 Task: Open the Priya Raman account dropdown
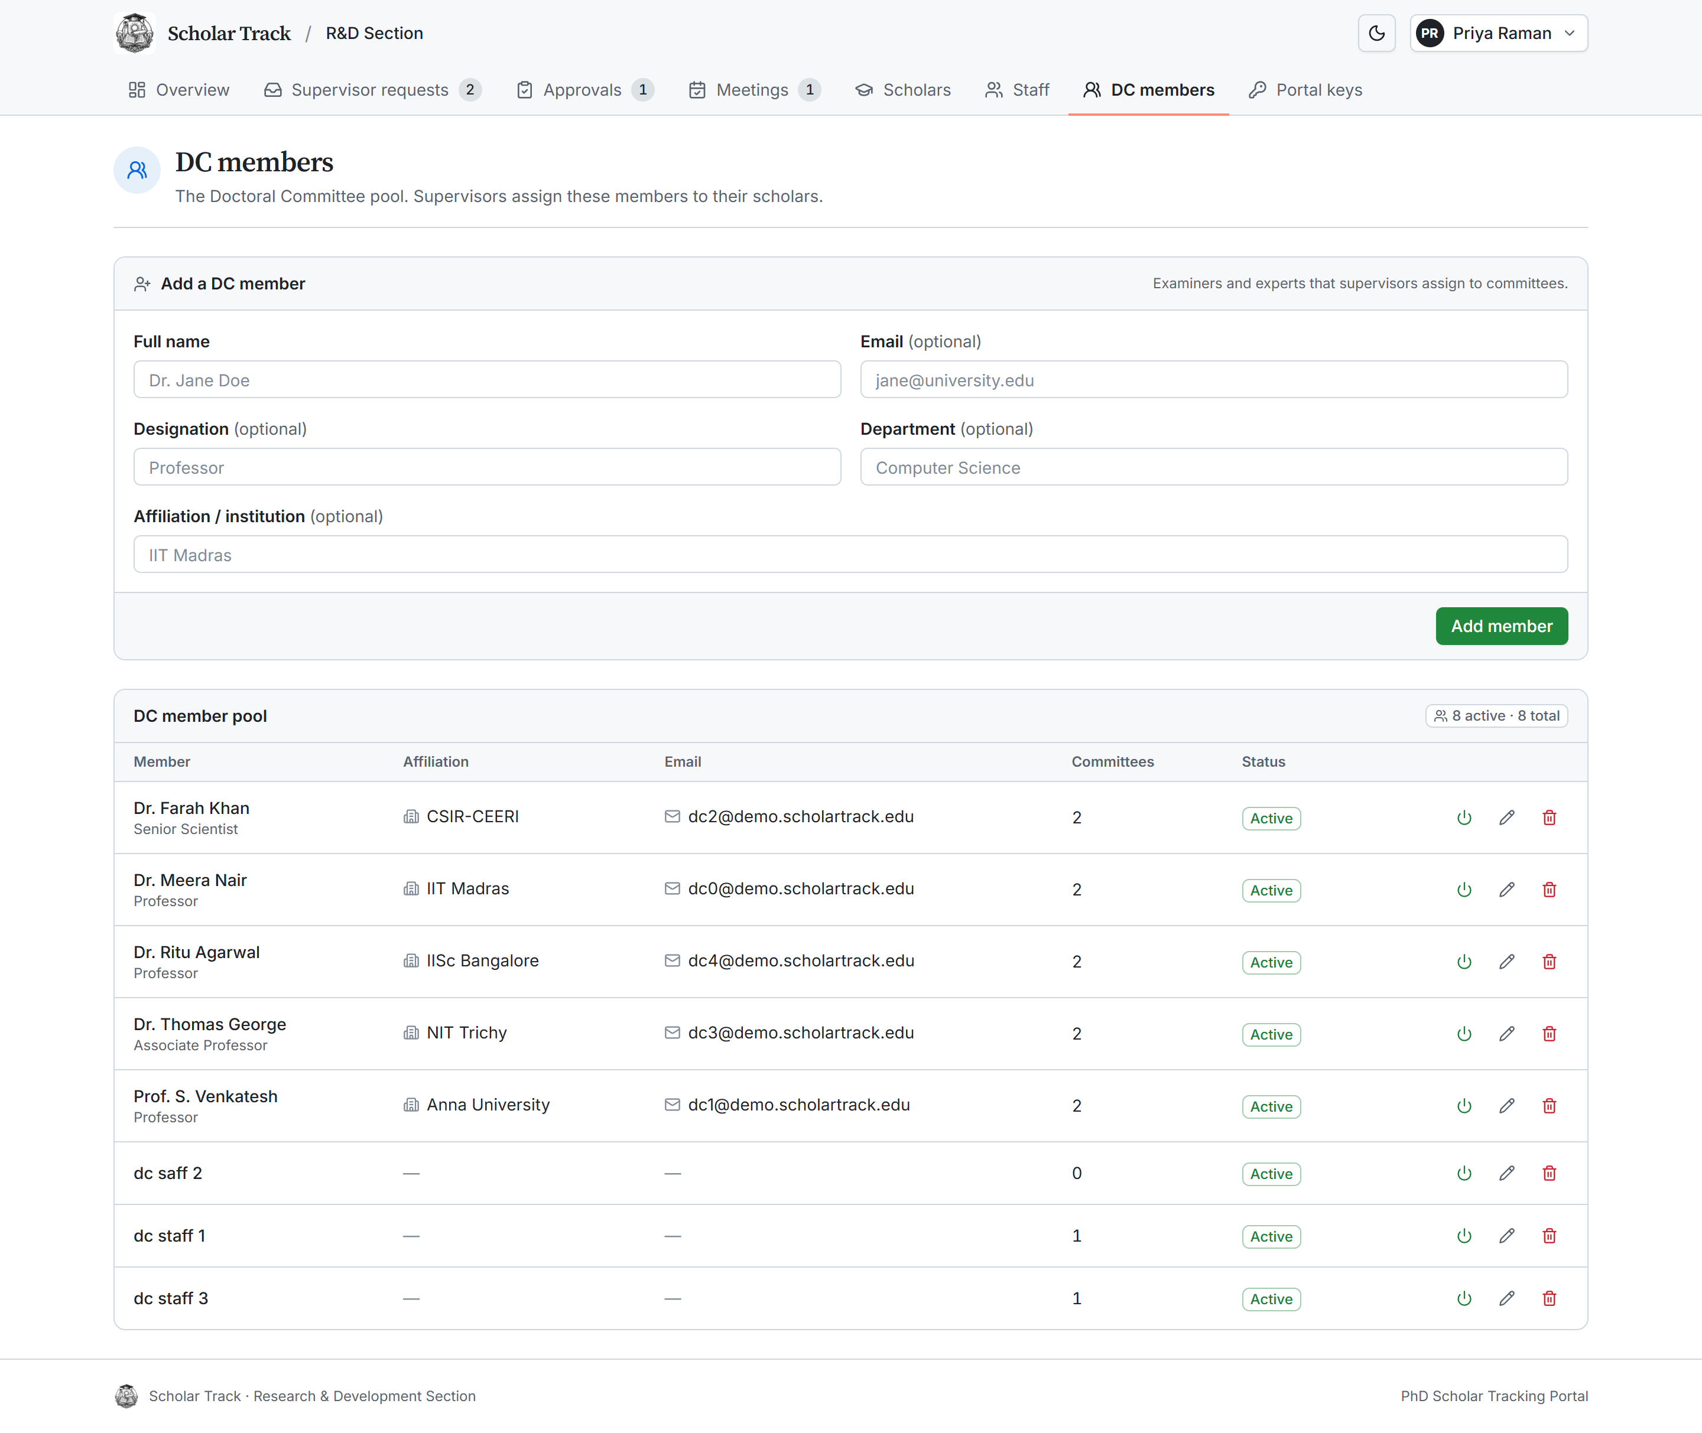click(x=1498, y=33)
